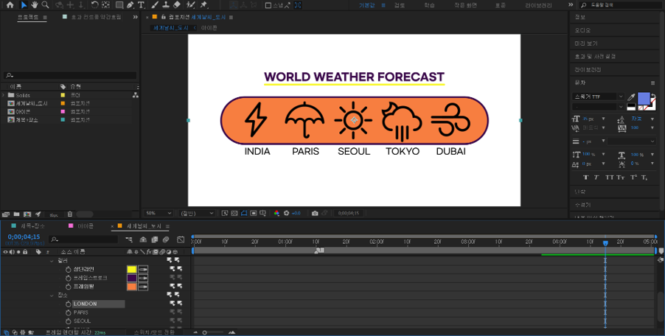The height and width of the screenshot is (336, 665).
Task: Click the current timecode 0;00;04;15 in timeline
Action: pyautogui.click(x=24, y=237)
